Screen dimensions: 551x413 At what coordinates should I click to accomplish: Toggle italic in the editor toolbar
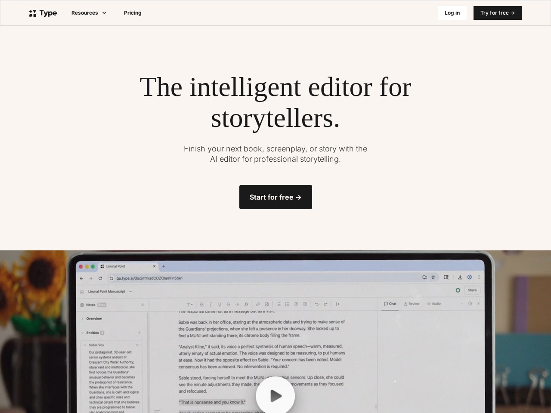point(210,305)
